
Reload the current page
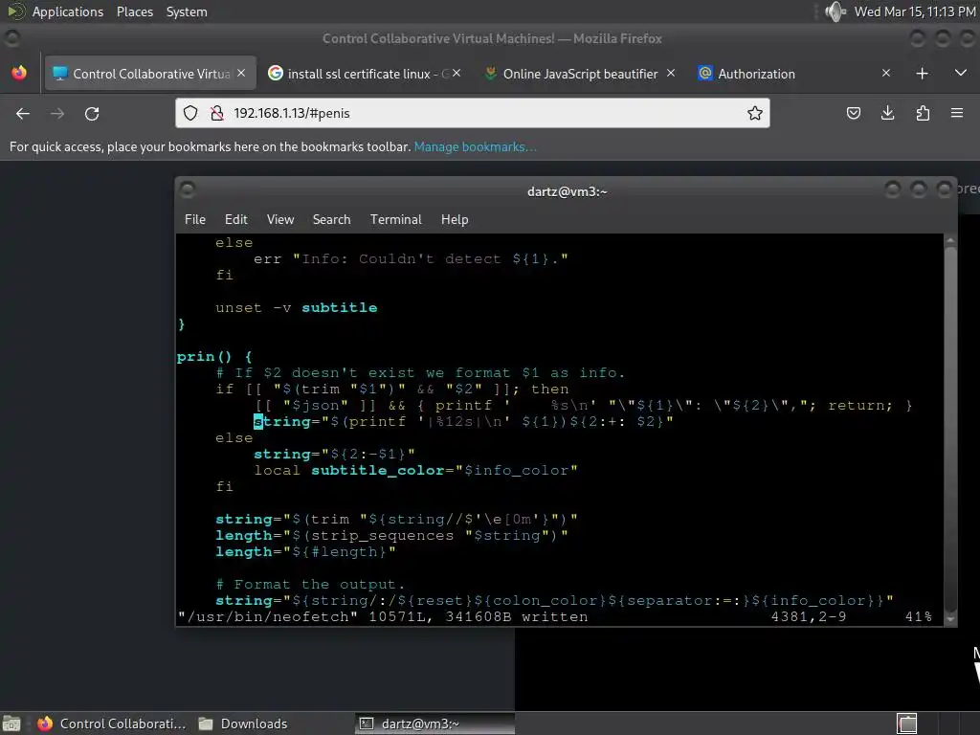(x=92, y=114)
